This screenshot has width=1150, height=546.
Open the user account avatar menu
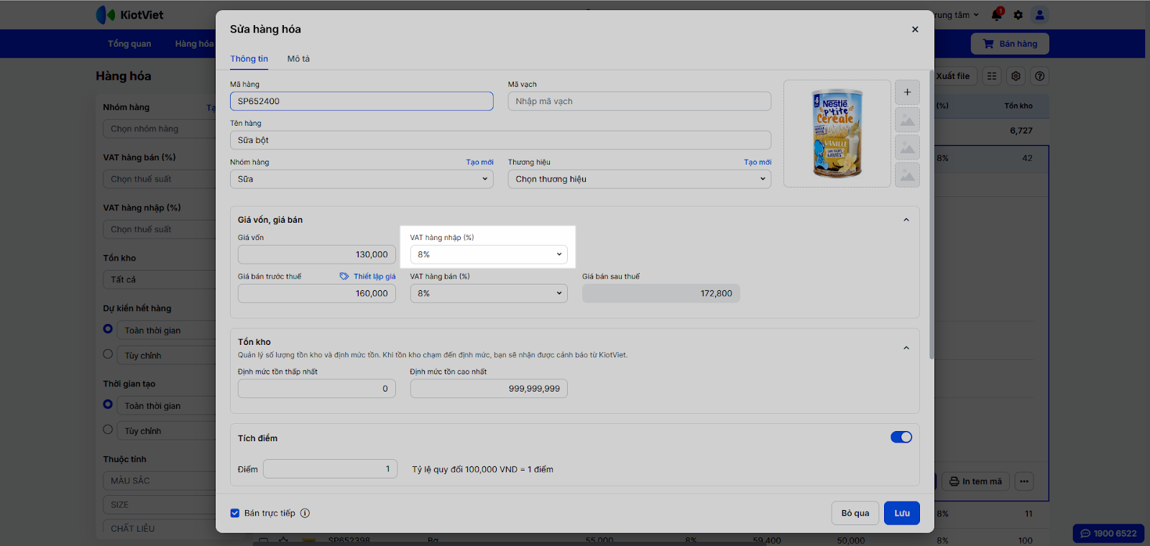(1039, 15)
